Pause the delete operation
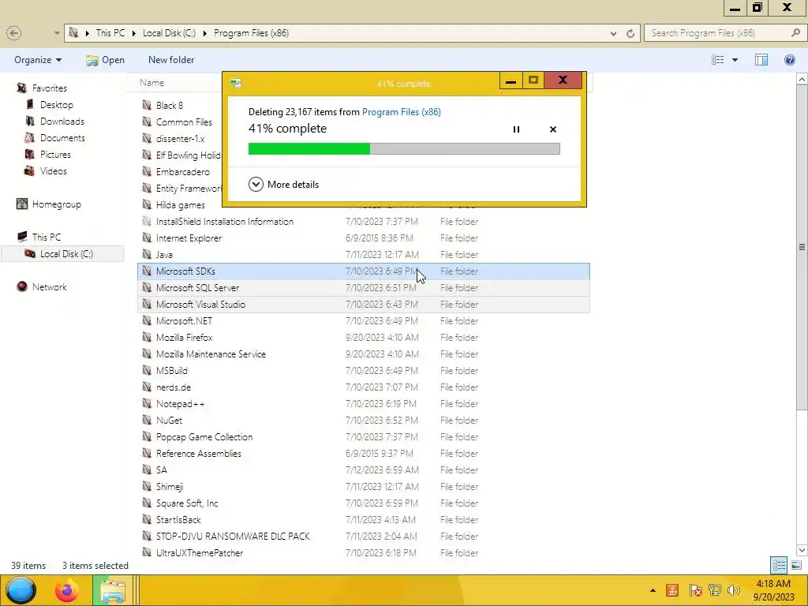Viewport: 808px width, 606px height. 516,129
